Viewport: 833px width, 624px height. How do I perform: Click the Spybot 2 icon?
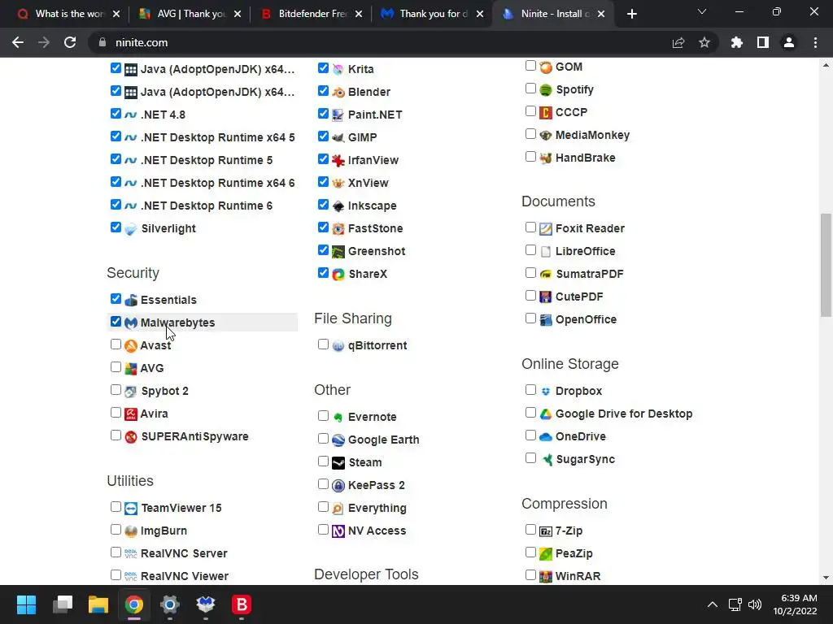(x=131, y=391)
